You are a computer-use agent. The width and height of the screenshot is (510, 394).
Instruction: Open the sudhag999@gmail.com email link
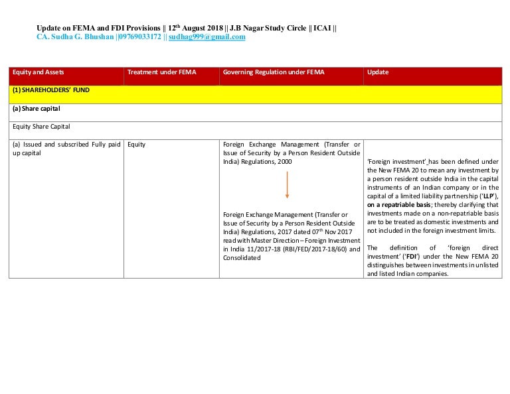pos(207,37)
